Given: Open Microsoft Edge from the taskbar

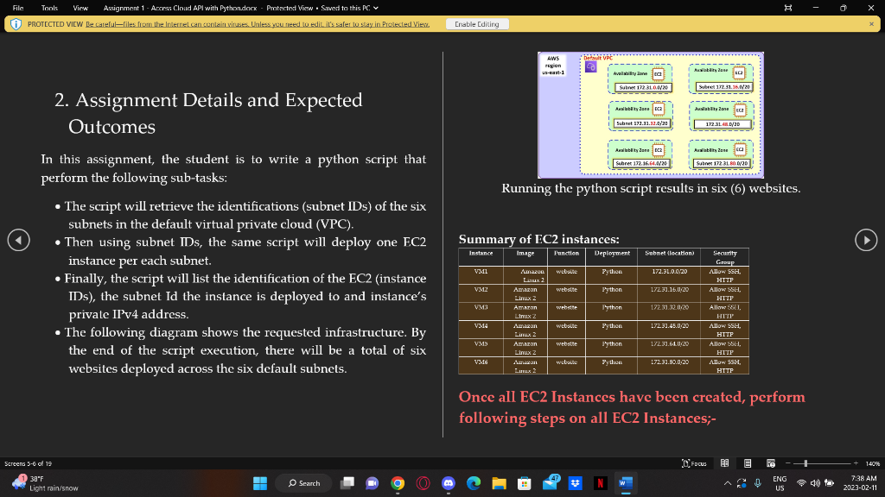Looking at the screenshot, I should [x=472, y=482].
